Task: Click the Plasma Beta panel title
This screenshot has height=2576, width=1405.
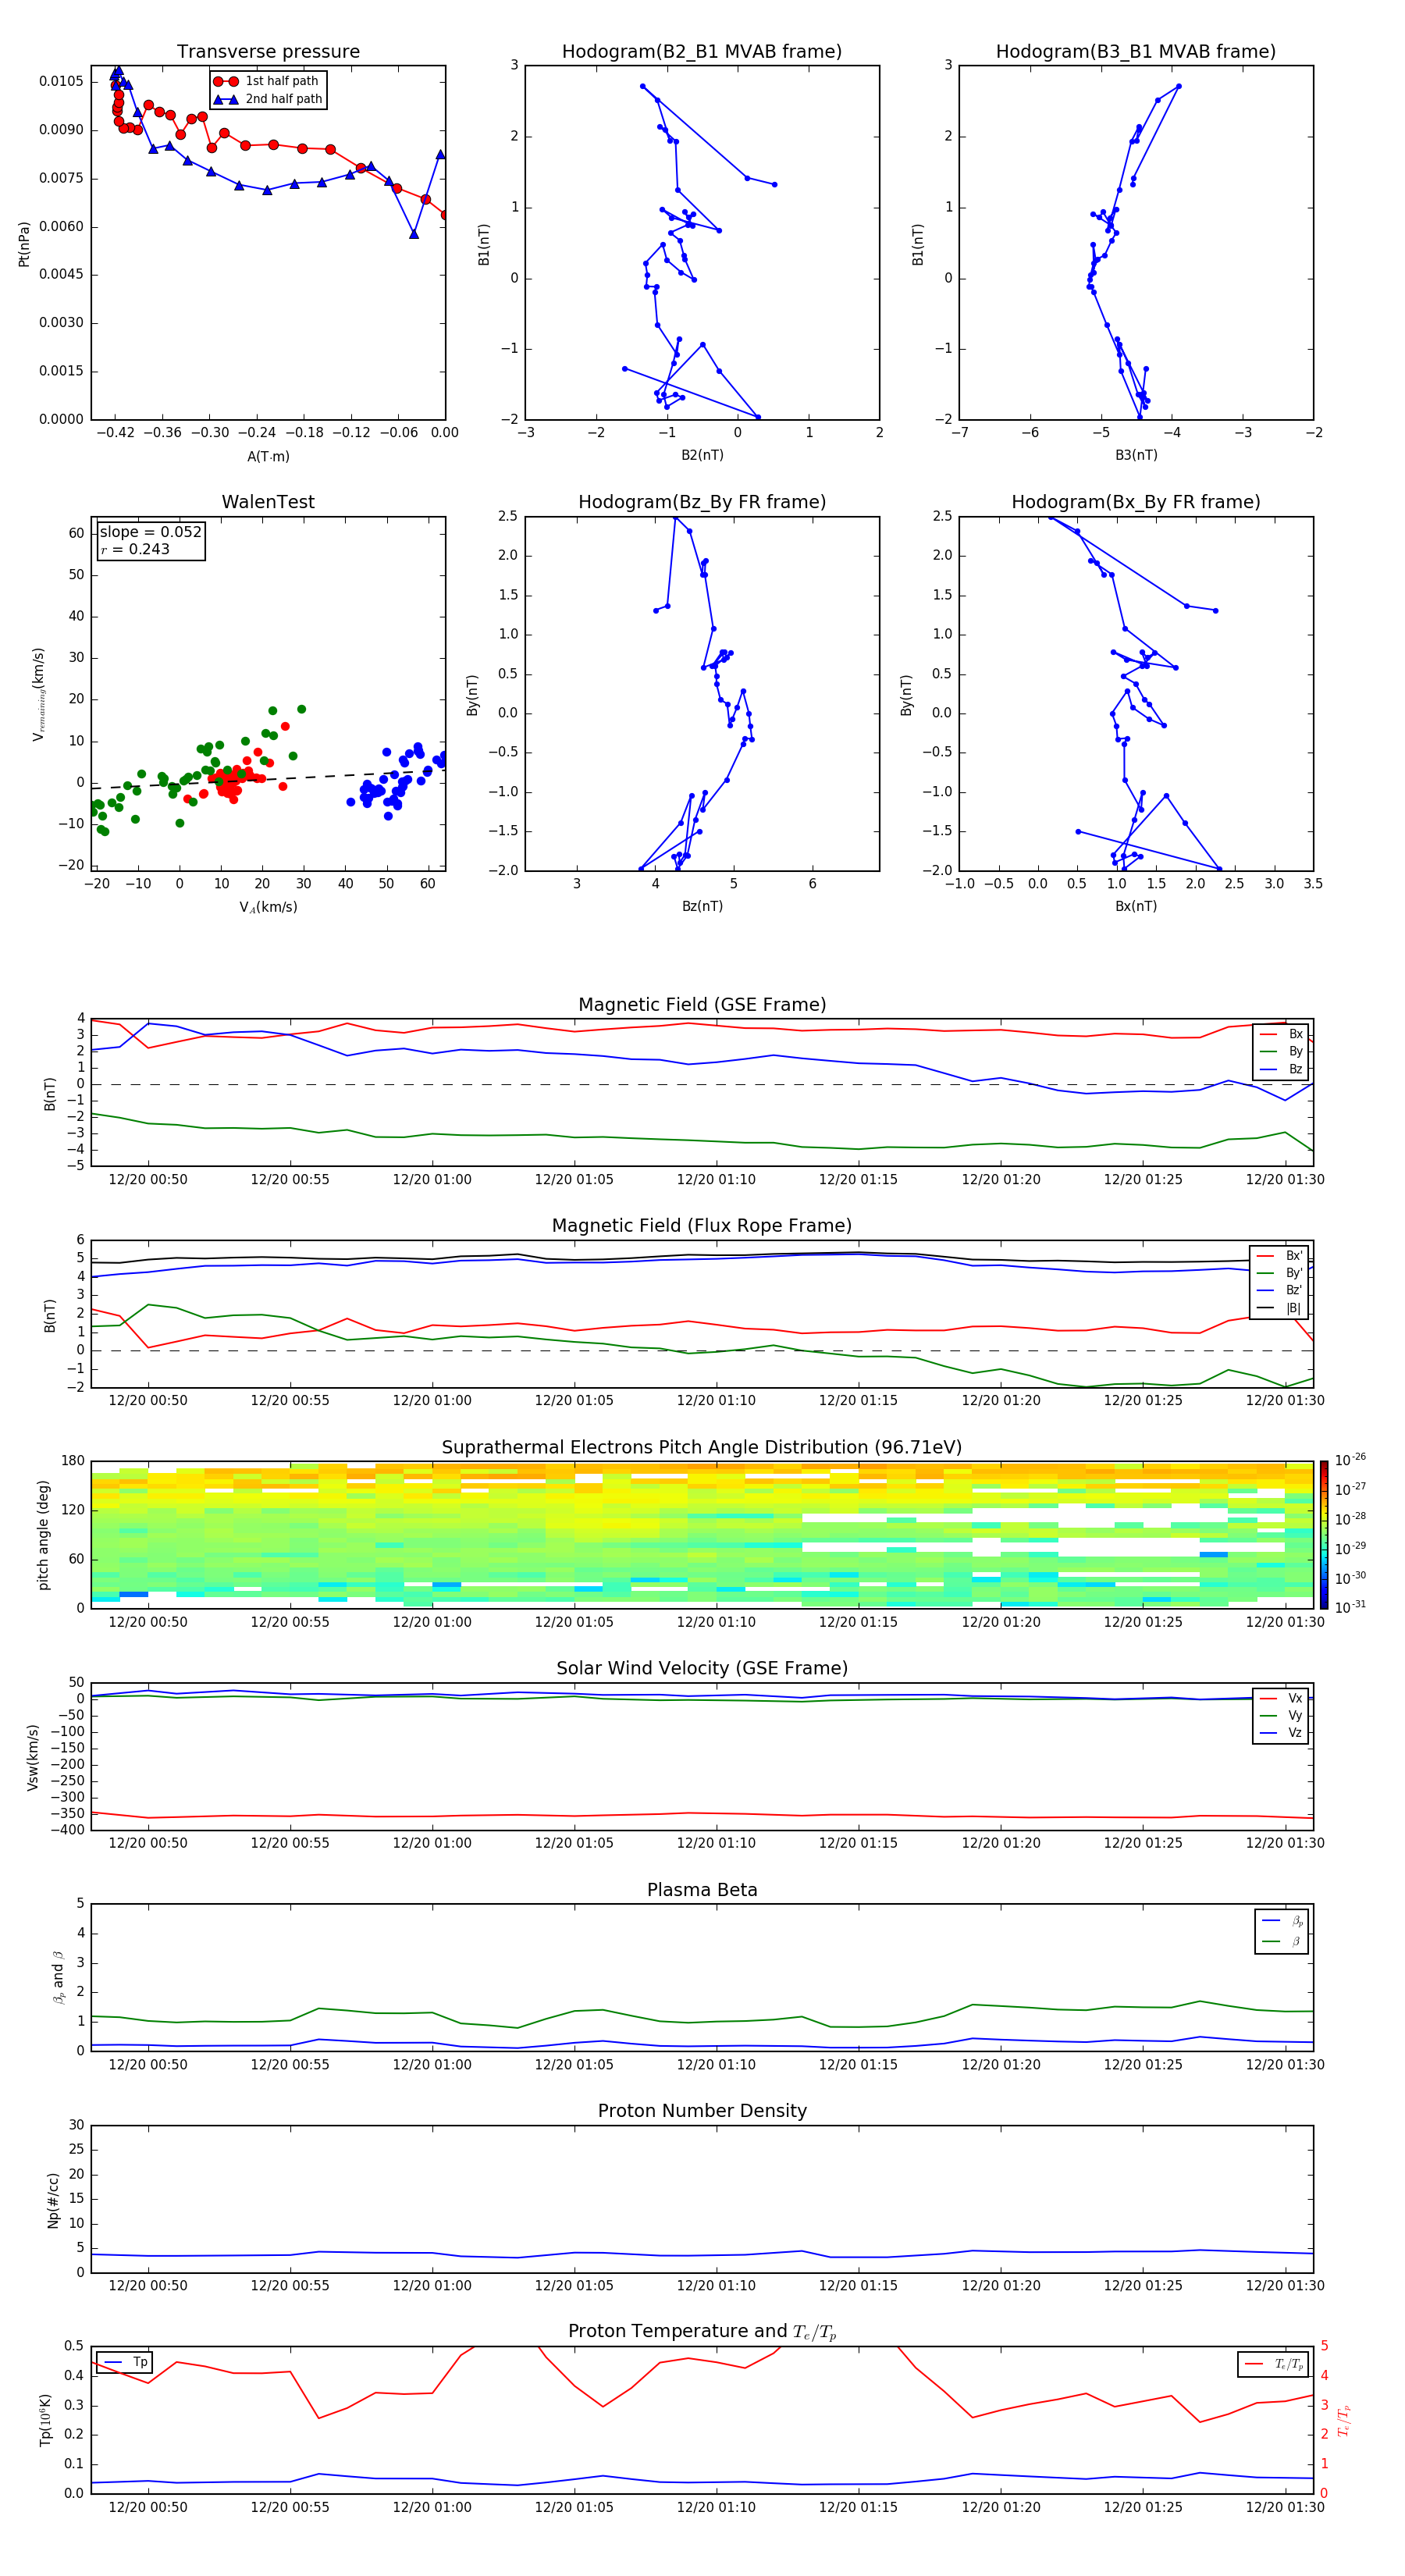Action: coord(702,1890)
